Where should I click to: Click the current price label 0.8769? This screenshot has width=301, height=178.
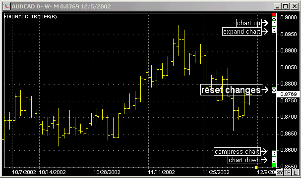click(288, 94)
